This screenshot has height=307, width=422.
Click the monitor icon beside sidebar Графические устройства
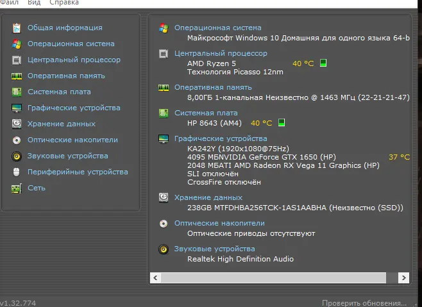[x=17, y=108]
